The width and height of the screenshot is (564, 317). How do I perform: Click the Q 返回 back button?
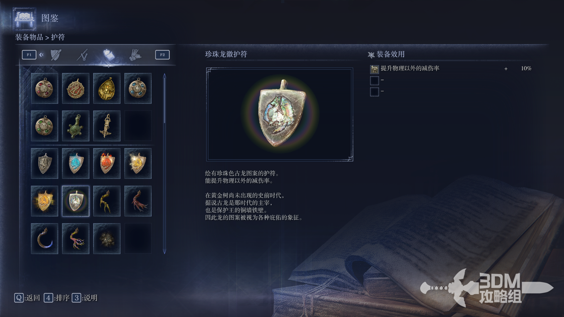27,298
